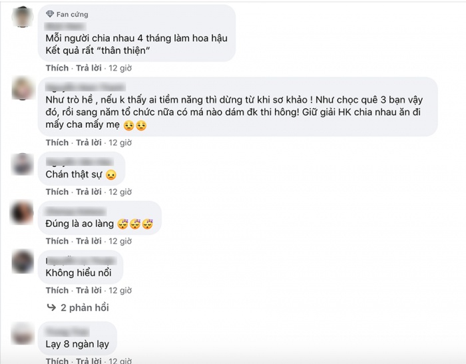Viewport: 466px width, 364px height.
Task: Click the 12 giờ timestamp under 'Chán thật sự'
Action: [120, 192]
